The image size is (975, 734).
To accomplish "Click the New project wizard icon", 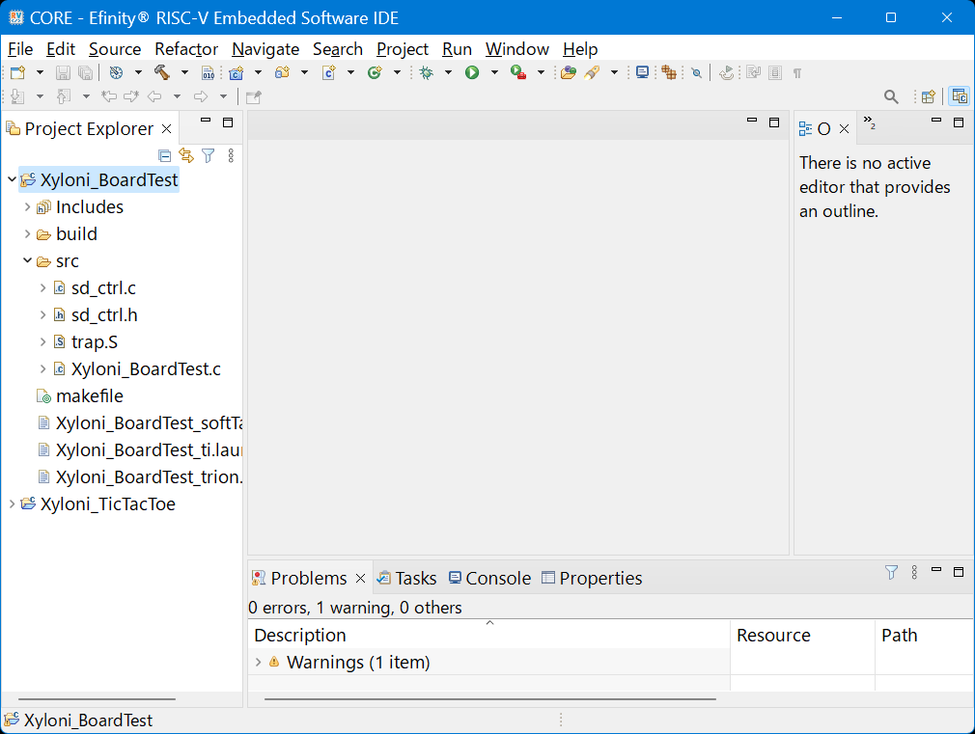I will coord(17,72).
